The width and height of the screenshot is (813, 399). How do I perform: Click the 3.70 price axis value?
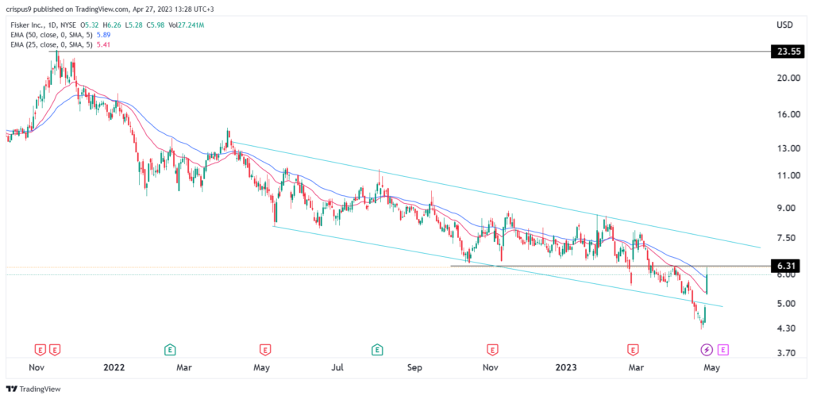click(786, 353)
